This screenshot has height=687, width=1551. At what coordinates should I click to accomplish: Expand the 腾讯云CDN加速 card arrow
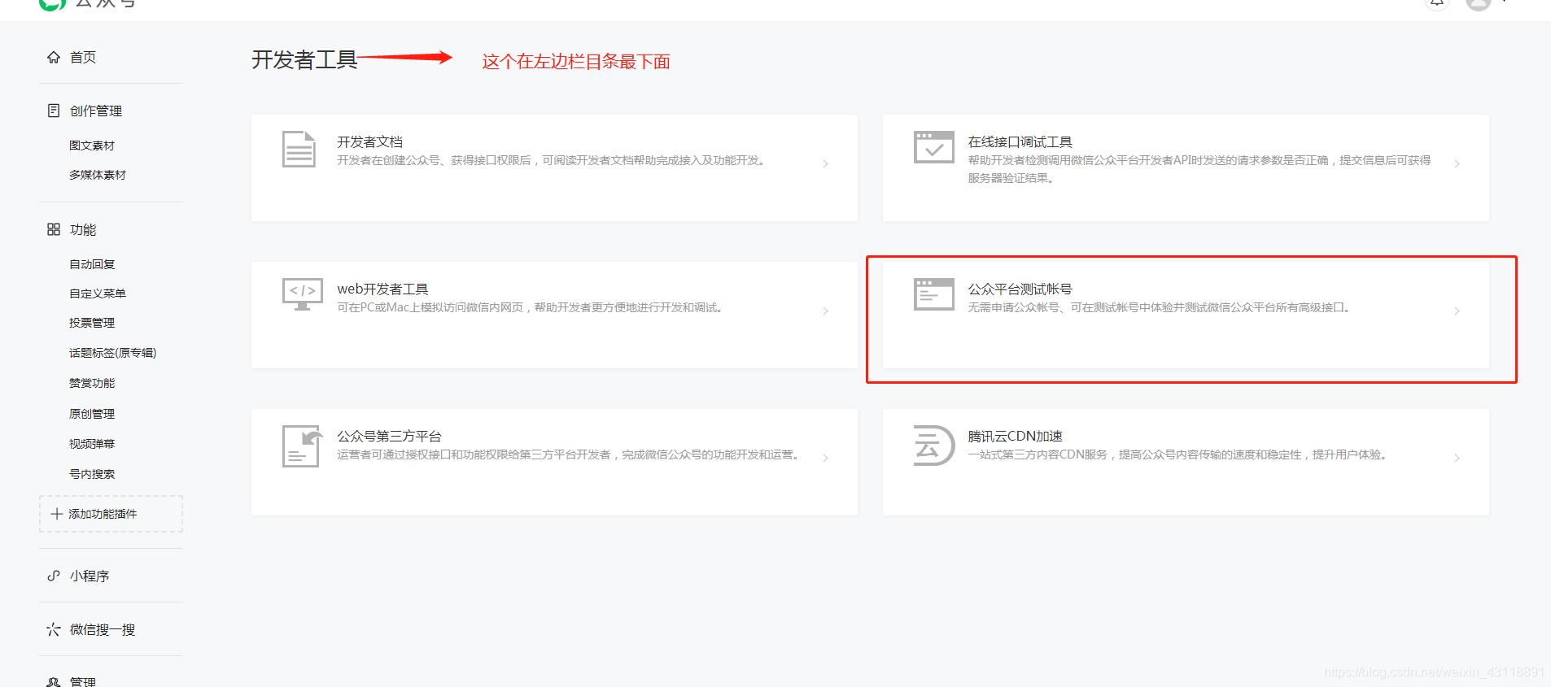coord(1457,458)
